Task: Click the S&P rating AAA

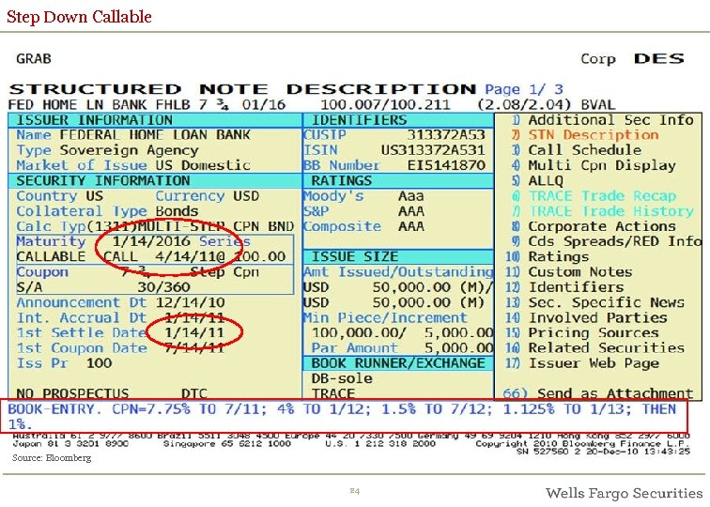Action: coord(411,211)
